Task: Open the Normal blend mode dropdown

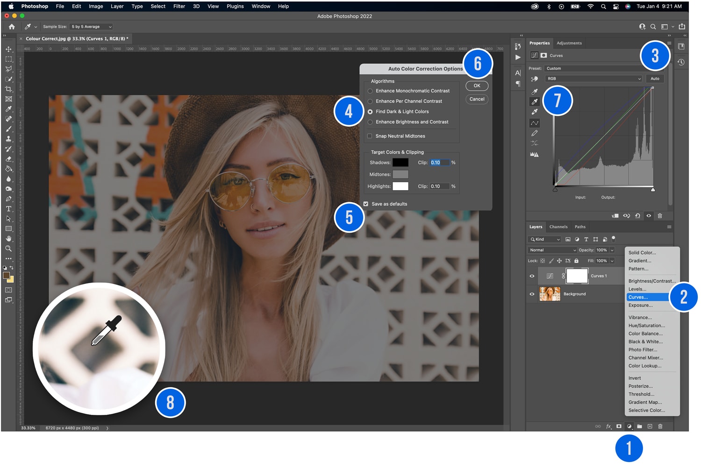Action: click(551, 250)
